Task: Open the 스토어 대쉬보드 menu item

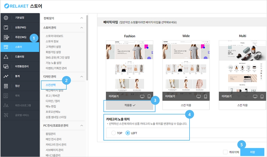Action: tap(54, 36)
